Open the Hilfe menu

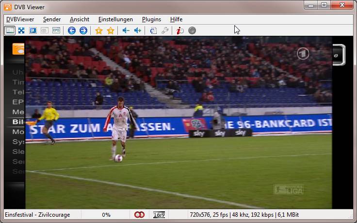coord(176,19)
